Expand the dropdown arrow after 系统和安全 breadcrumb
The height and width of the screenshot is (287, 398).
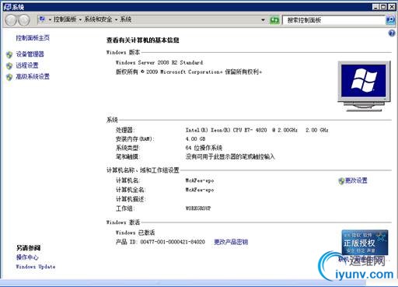point(116,19)
